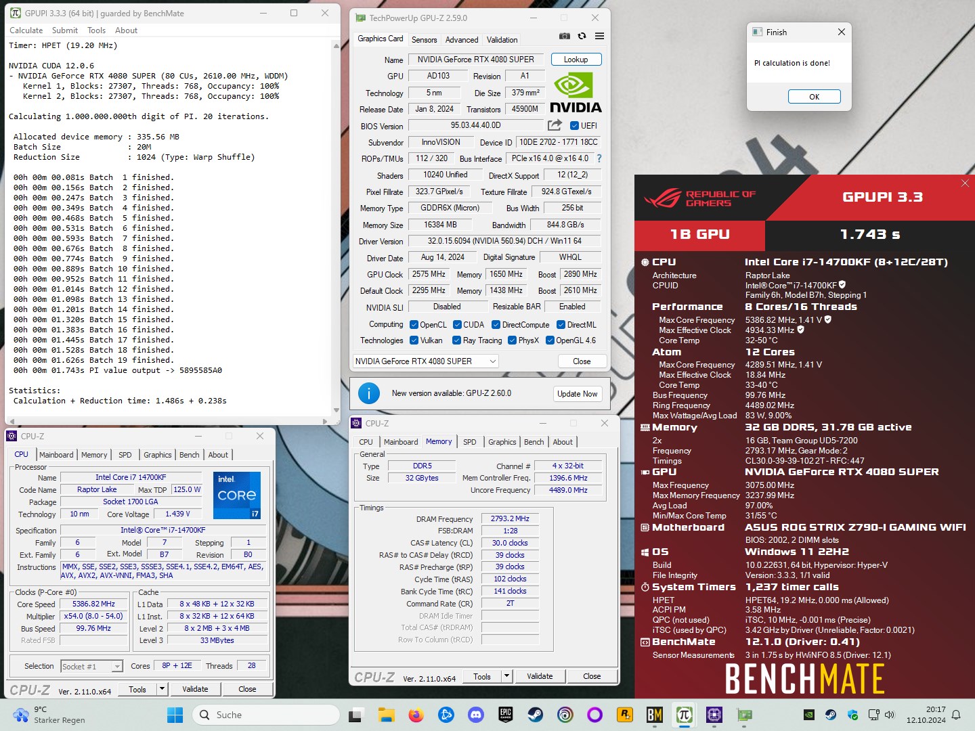The height and width of the screenshot is (731, 975).
Task: Click Intel Core i7 logo in CPU-Z
Action: 237,495
